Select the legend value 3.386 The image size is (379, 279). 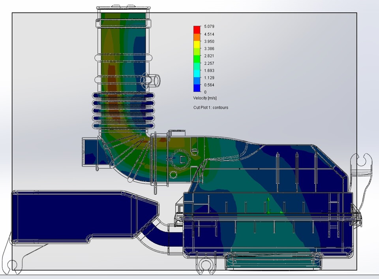pos(209,49)
